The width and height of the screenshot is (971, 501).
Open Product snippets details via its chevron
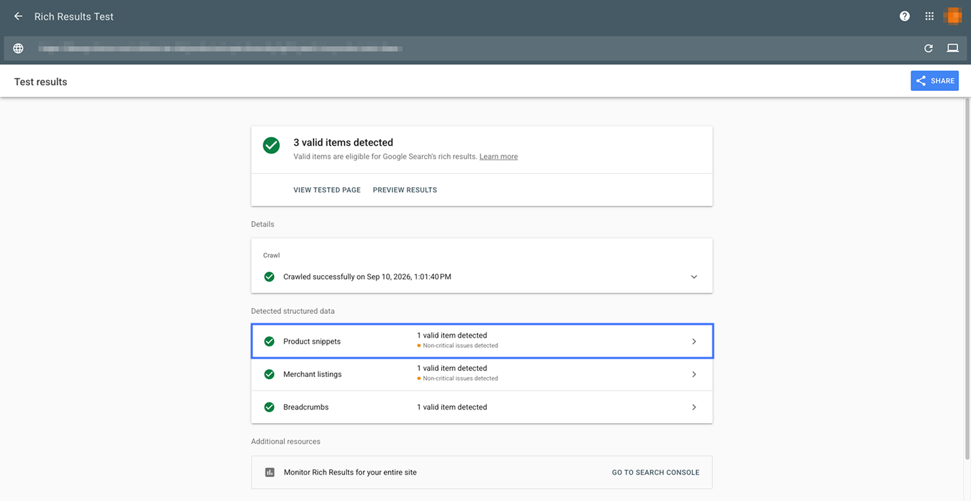[694, 342]
